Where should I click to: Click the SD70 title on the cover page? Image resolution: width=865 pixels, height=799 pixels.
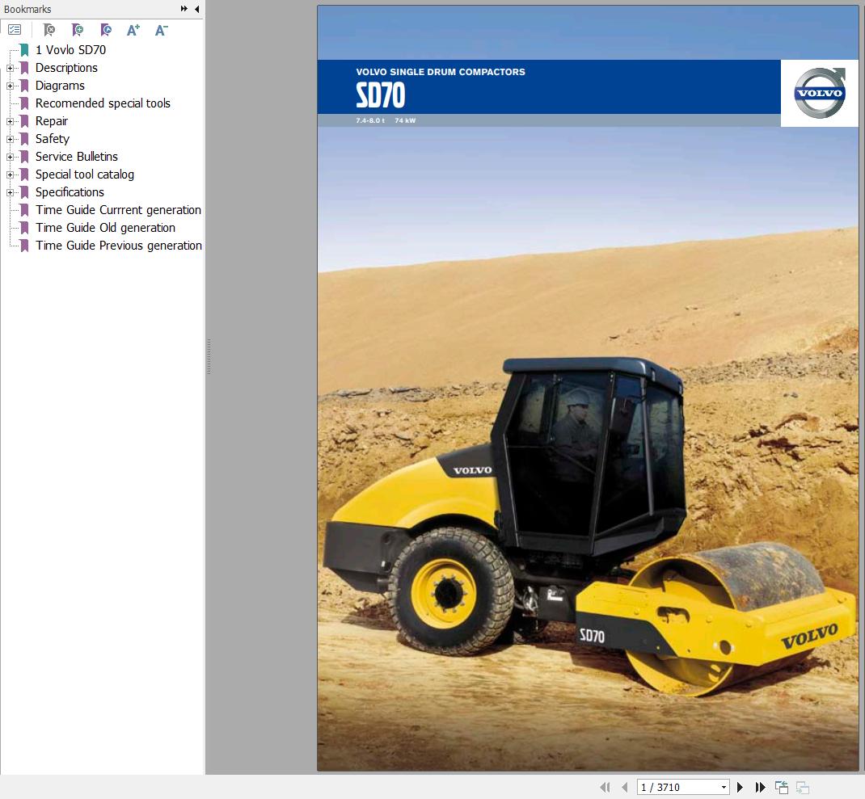tap(381, 95)
